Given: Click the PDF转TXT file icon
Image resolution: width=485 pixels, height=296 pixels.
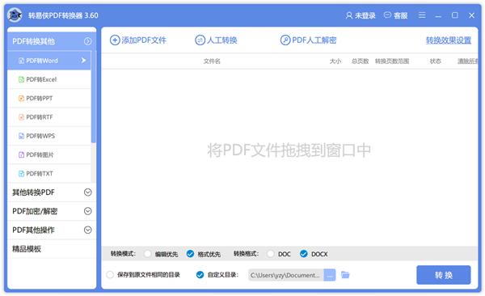Looking at the screenshot, I should coord(21,174).
